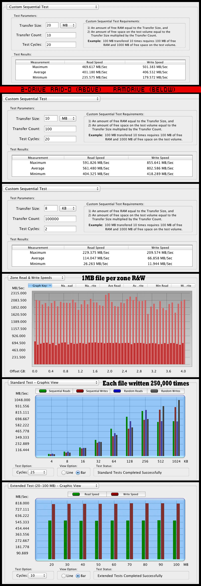The height and width of the screenshot is (586, 201).
Task: Click the Graph Key header with arrow
Action: pos(40,286)
